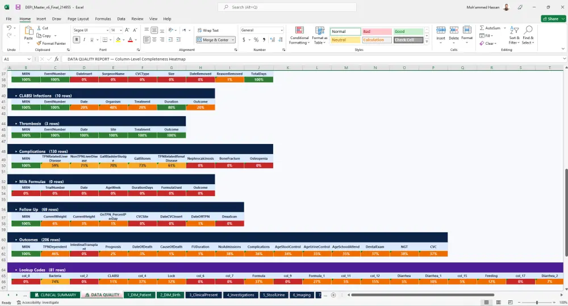Screen dimensions: 568x306
Task: Click the green Share button
Action: tap(553, 19)
